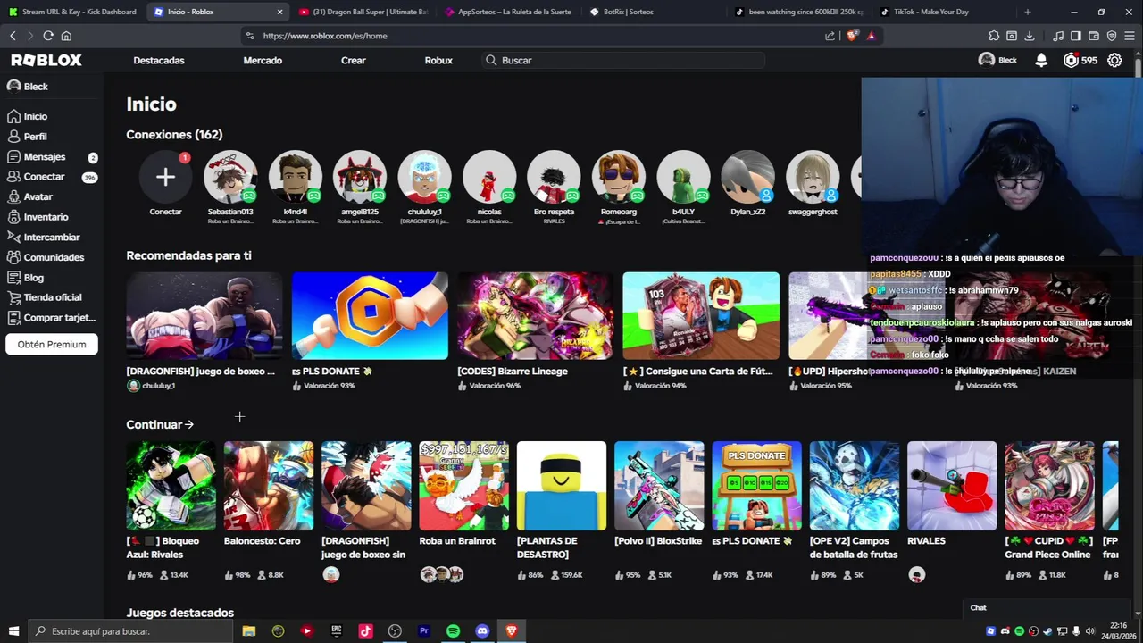Open Discord from the taskbar
The width and height of the screenshot is (1143, 643).
point(482,631)
